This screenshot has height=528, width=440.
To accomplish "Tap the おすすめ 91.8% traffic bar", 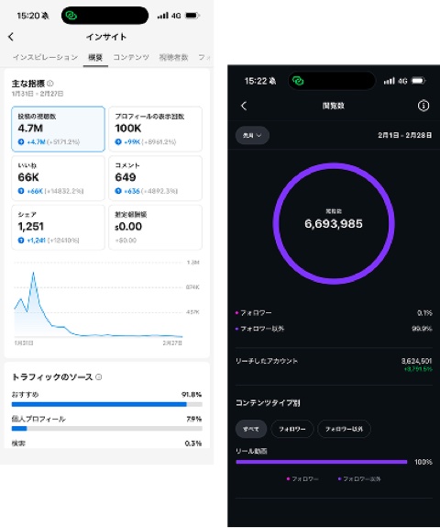I will coord(107,404).
